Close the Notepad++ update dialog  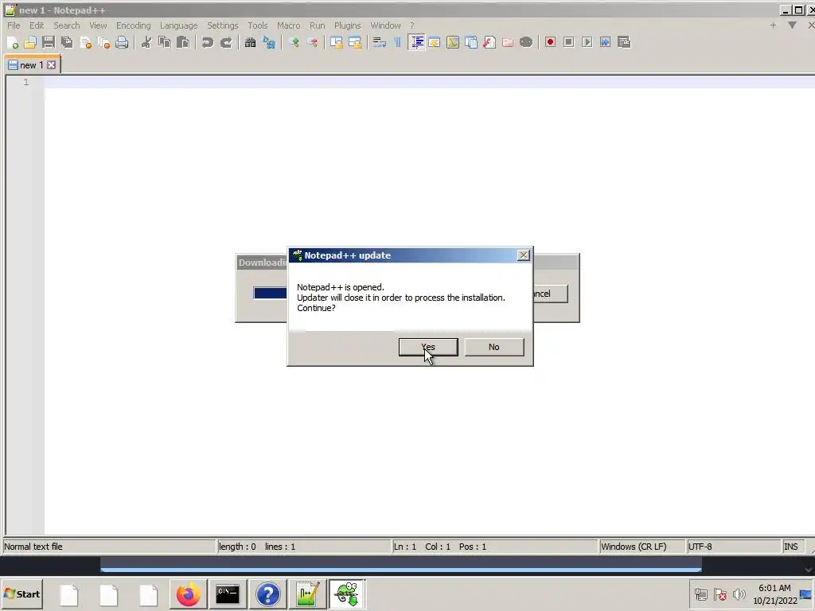[524, 255]
